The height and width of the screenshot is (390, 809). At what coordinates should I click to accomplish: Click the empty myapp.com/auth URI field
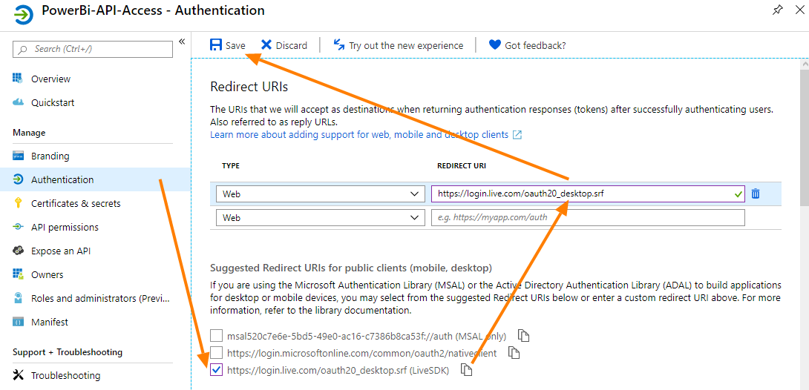point(588,217)
